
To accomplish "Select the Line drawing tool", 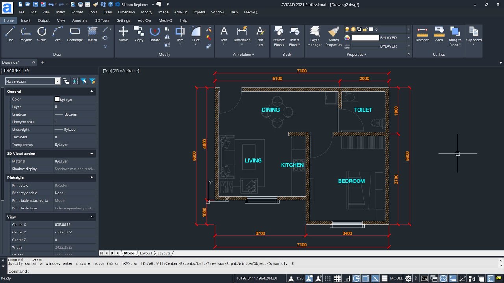I will 10,34.
